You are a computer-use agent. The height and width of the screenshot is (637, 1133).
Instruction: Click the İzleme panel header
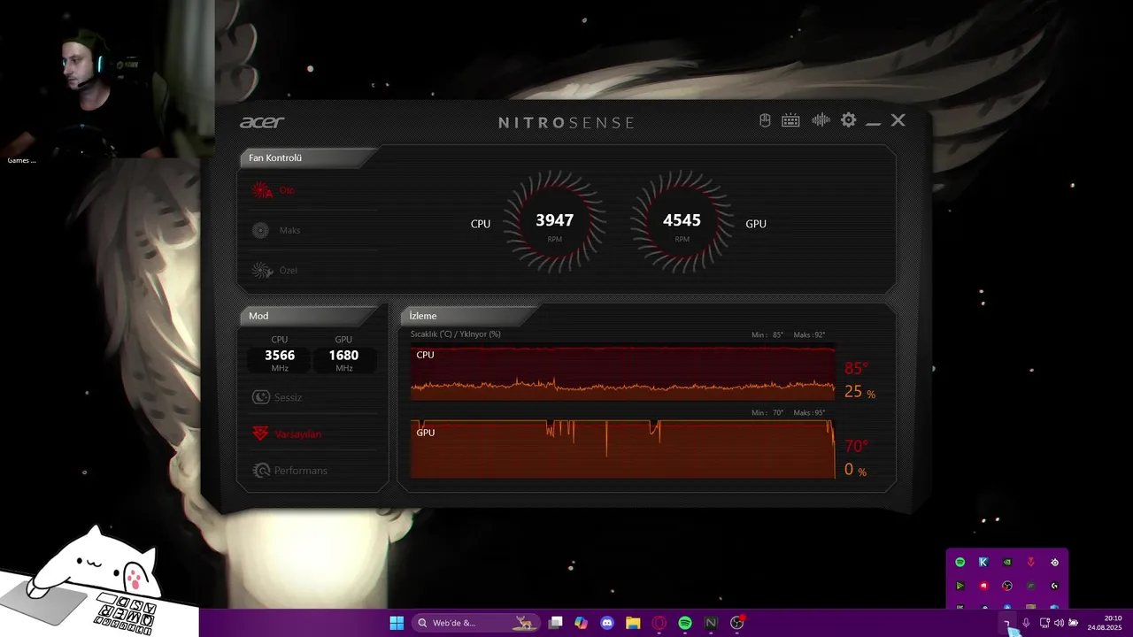click(469, 316)
